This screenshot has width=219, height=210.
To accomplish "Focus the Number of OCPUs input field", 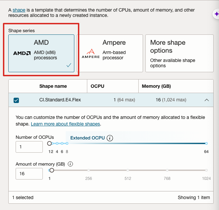I will [29, 147].
